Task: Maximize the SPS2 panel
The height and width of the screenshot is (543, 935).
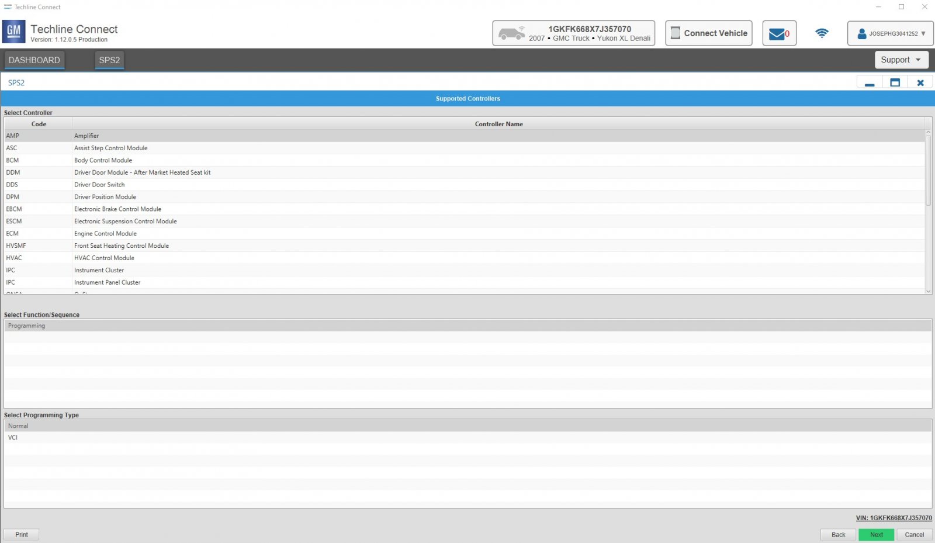Action: pyautogui.click(x=895, y=82)
